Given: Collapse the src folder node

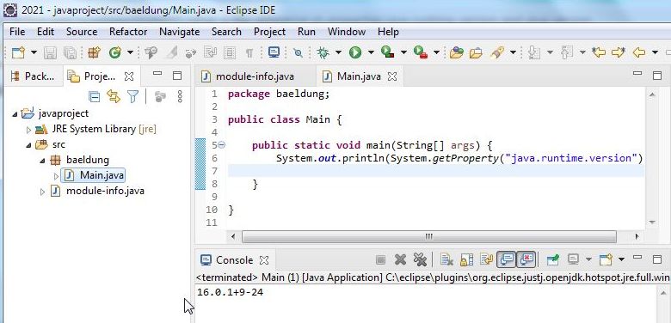Looking at the screenshot, I should (x=28, y=145).
